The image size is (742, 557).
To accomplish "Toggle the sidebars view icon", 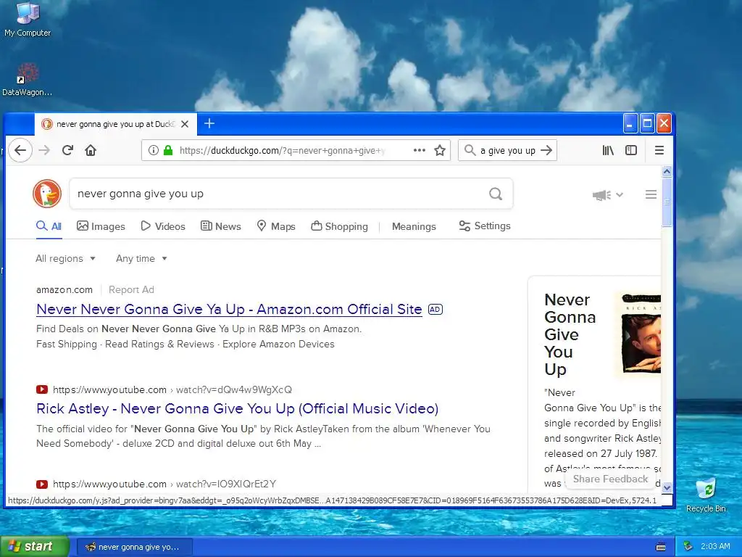I will (631, 151).
